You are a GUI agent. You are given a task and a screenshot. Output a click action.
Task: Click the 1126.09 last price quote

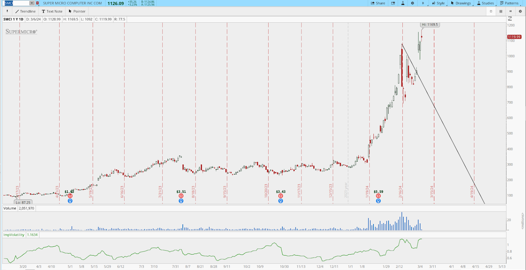click(116, 3)
